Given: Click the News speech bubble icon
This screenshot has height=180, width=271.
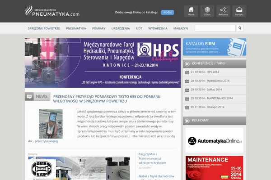Looking at the screenshot, I should [29, 97].
